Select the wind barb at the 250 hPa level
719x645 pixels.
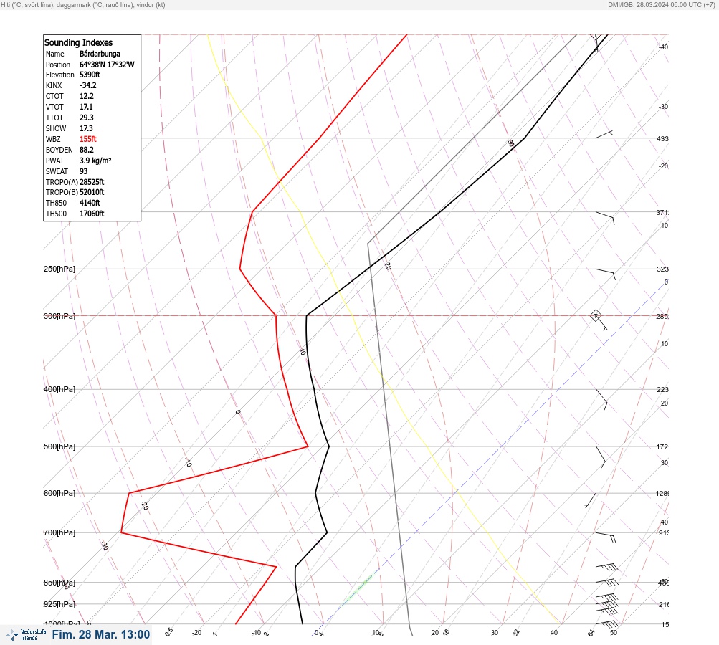(606, 274)
